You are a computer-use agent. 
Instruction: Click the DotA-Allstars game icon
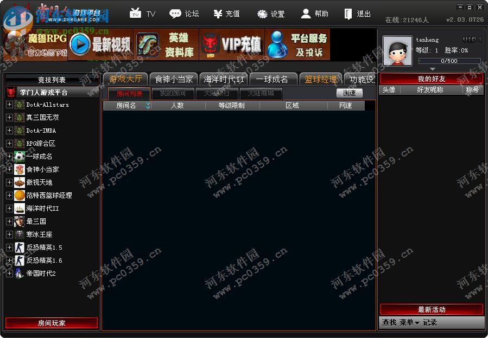[18, 104]
